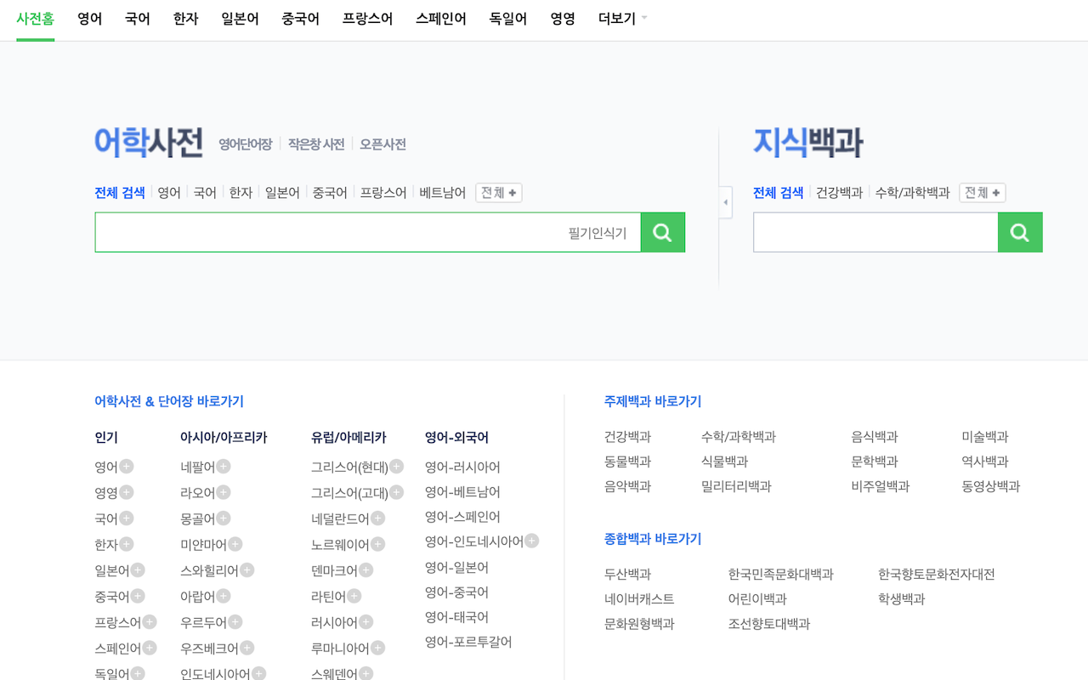Open 영어-러시아어 dictionary link
The height and width of the screenshot is (680, 1088).
coord(462,467)
